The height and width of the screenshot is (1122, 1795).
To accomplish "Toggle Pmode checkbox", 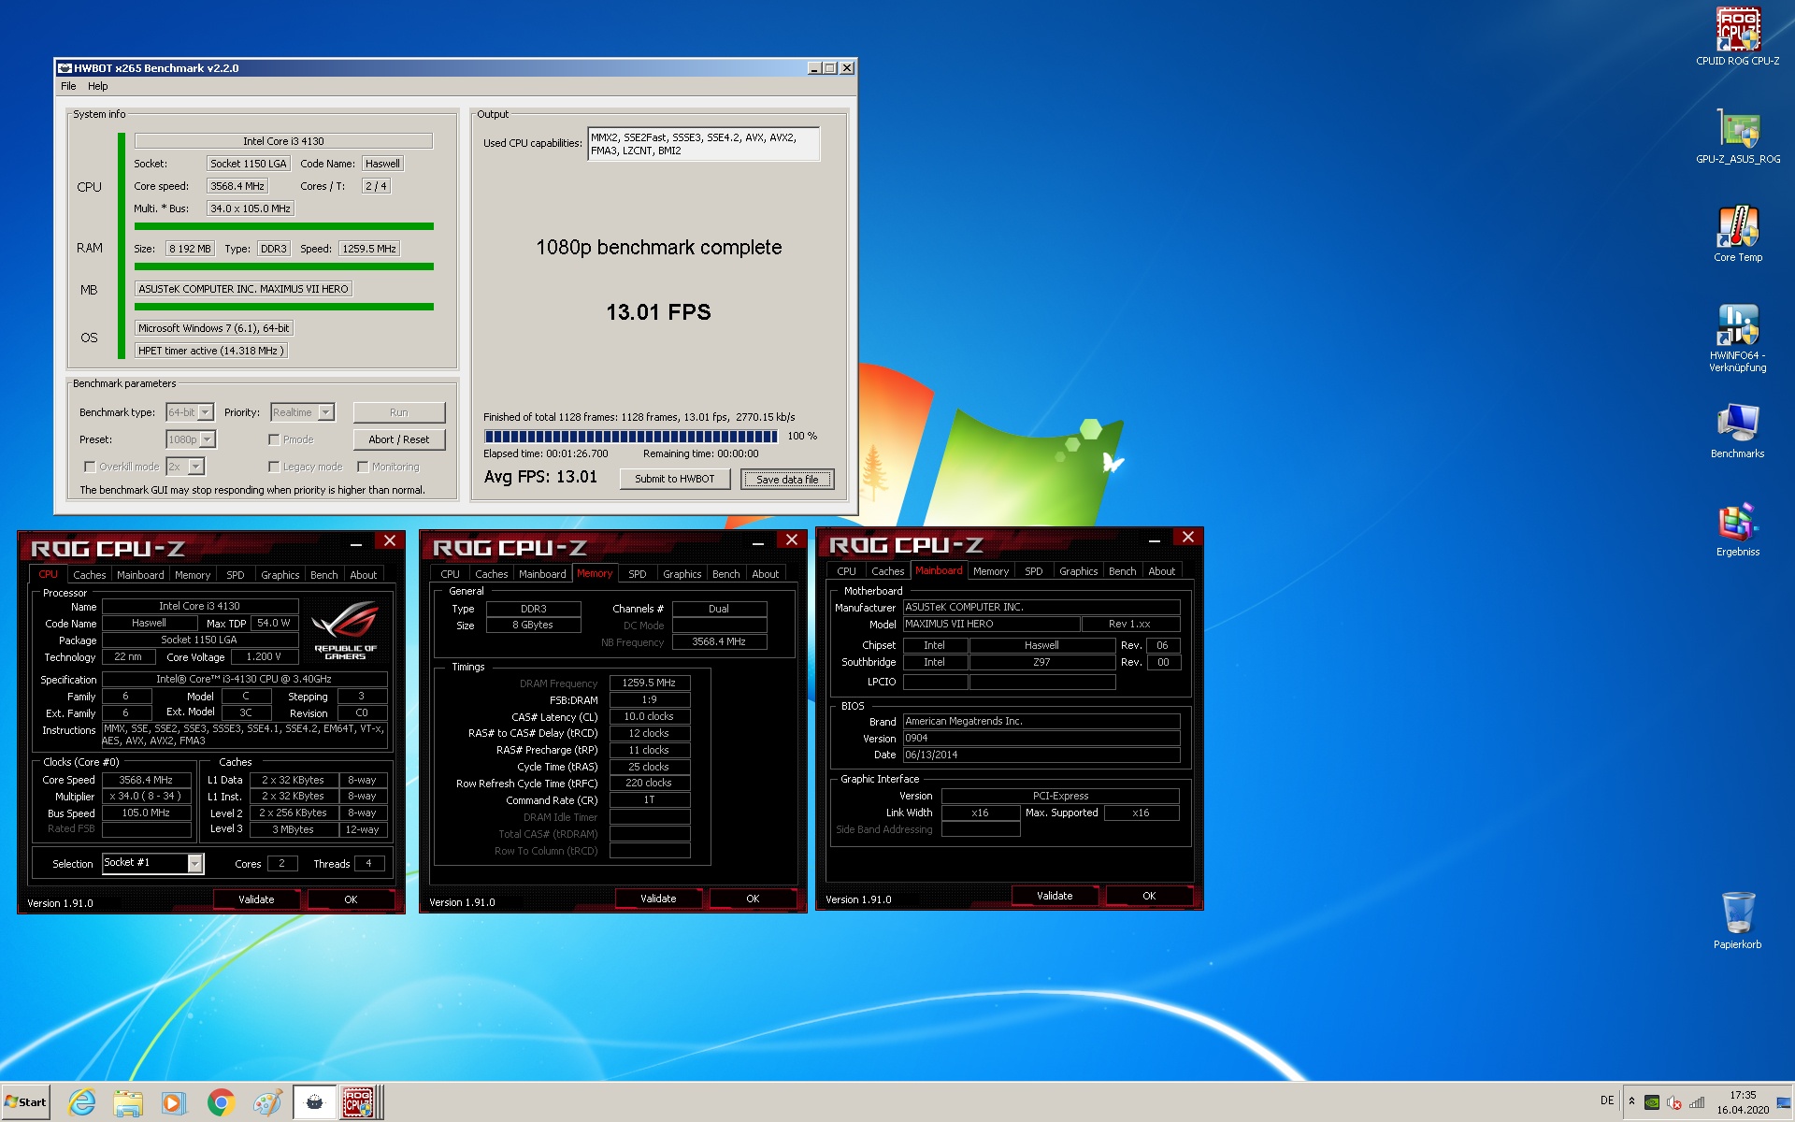I will click(274, 439).
